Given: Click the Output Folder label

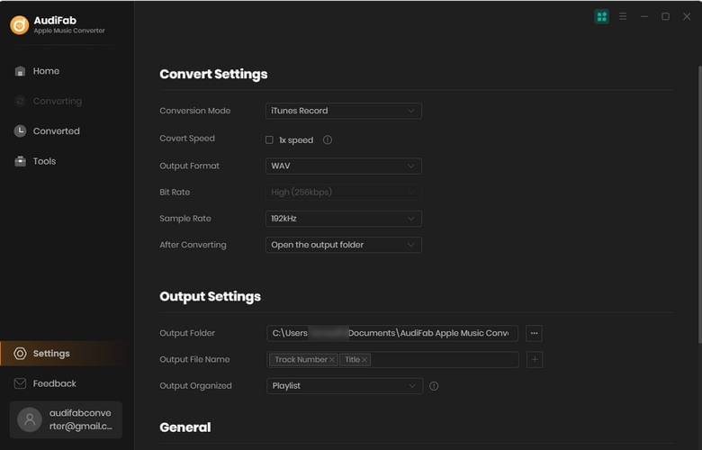Looking at the screenshot, I should (x=187, y=333).
